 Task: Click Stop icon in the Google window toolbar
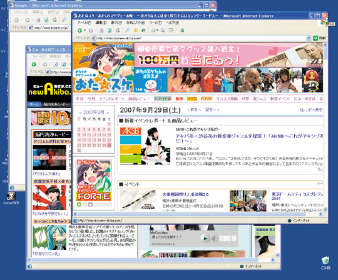pos(38,20)
